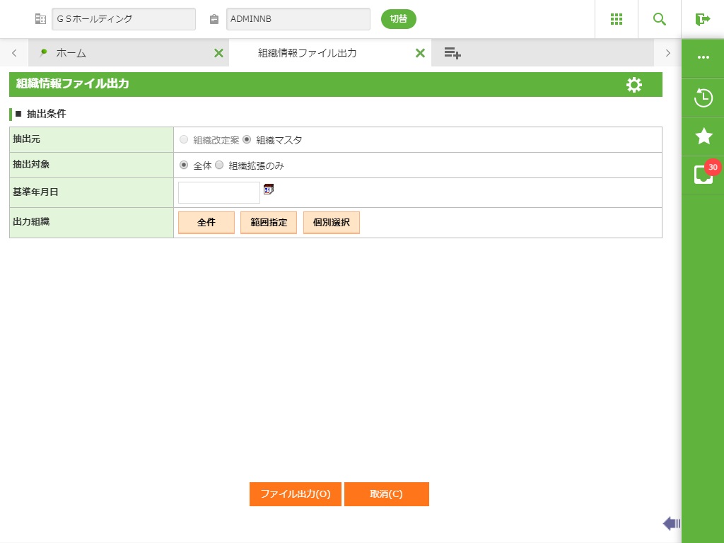This screenshot has height=543, width=724.
Task: Click the logout door icon
Action: point(702,19)
